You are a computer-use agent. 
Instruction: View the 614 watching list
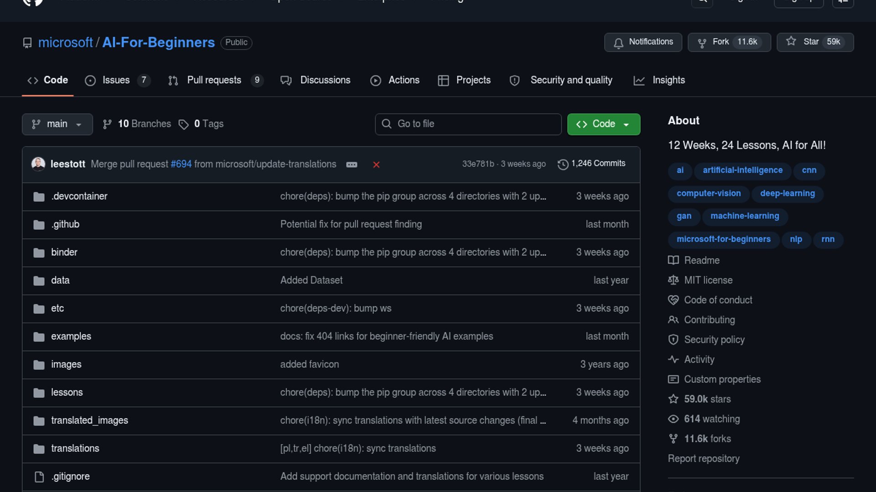[x=704, y=419]
